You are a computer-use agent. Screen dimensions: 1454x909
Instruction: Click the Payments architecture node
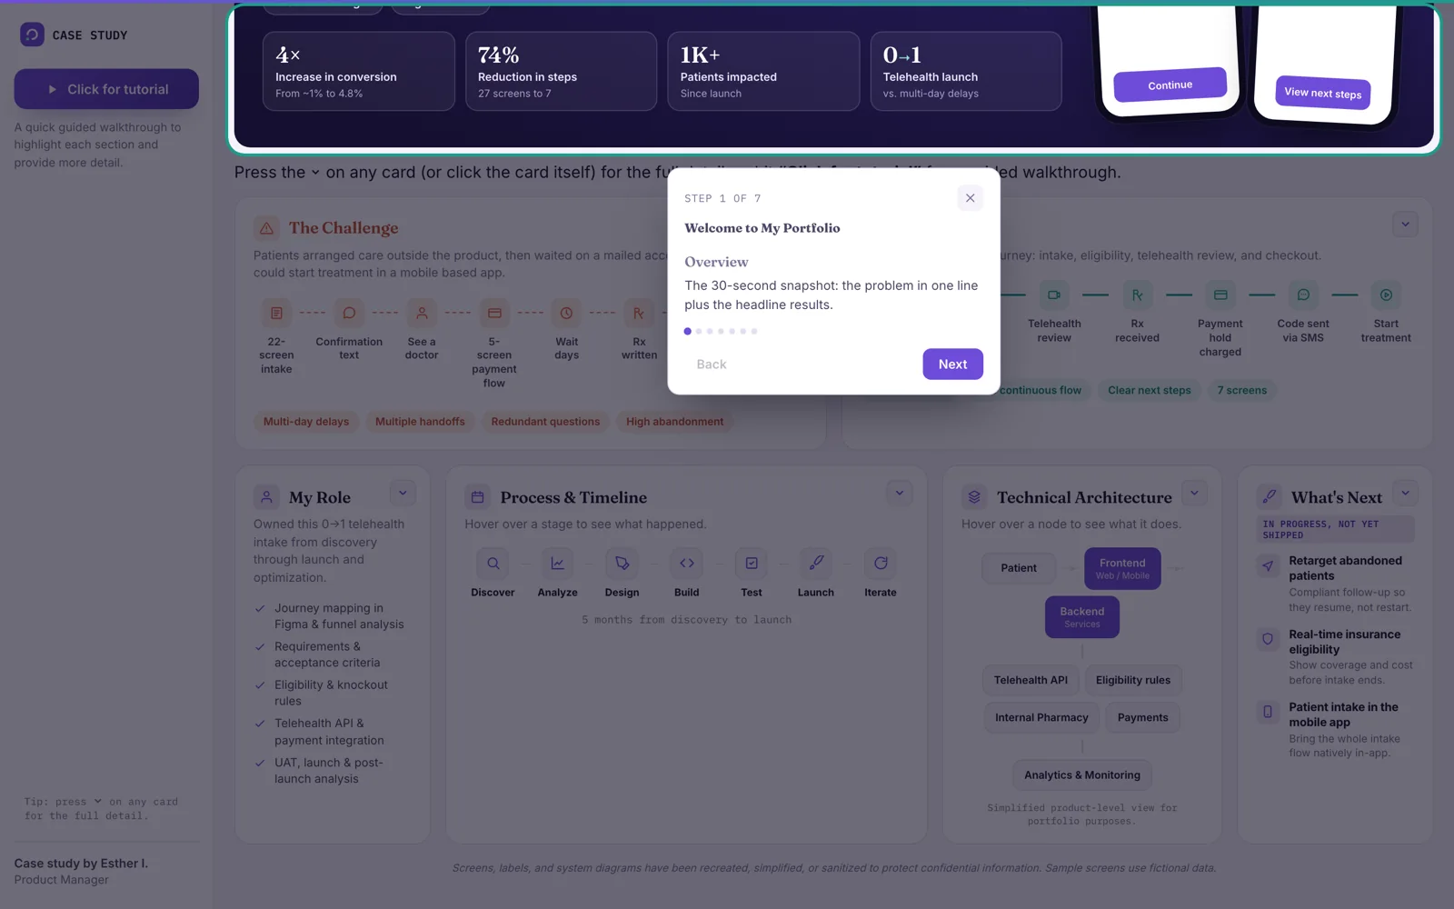tap(1143, 717)
